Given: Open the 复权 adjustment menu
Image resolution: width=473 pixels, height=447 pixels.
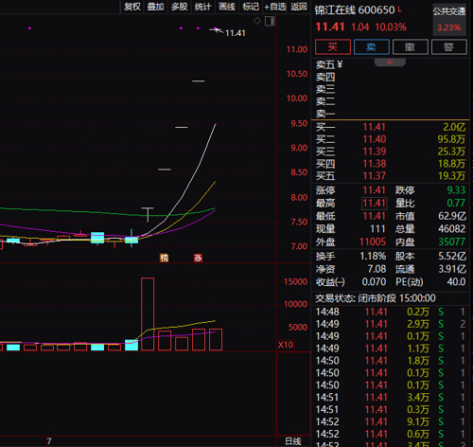Looking at the screenshot, I should point(132,7).
